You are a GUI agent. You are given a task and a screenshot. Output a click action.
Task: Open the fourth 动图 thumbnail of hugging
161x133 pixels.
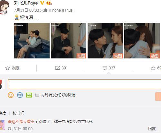pyautogui.click(x=142, y=41)
